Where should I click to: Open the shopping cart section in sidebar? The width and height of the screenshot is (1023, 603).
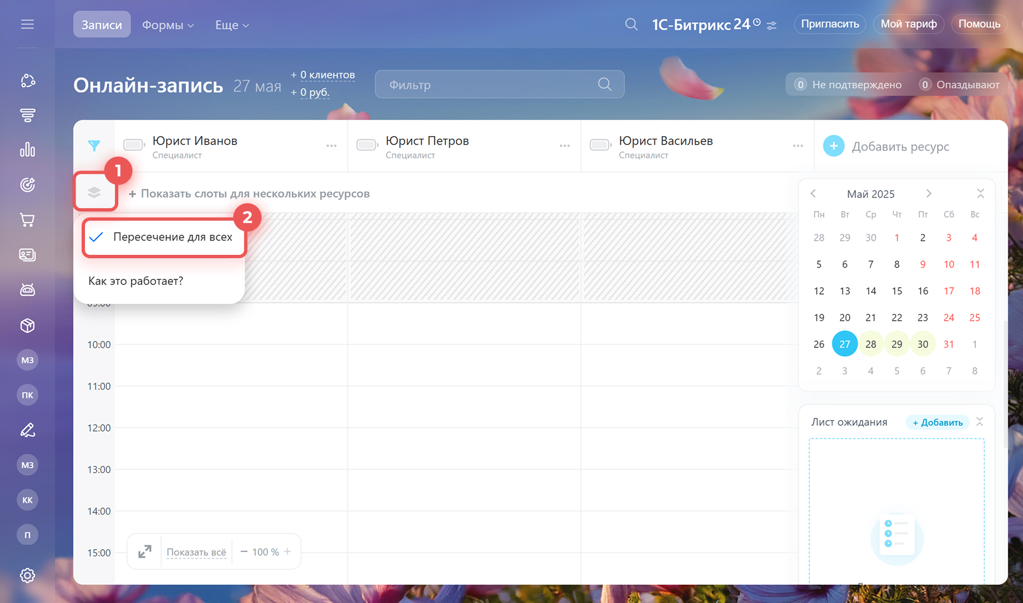pos(27,220)
